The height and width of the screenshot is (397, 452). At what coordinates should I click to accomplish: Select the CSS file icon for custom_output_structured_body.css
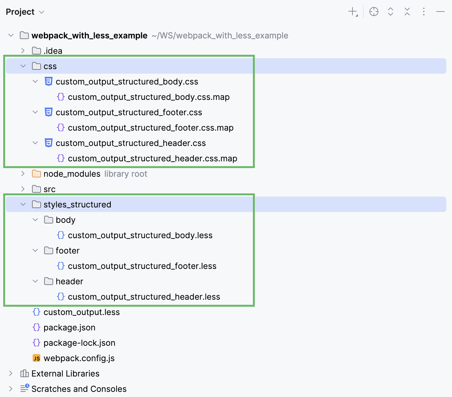(x=48, y=82)
